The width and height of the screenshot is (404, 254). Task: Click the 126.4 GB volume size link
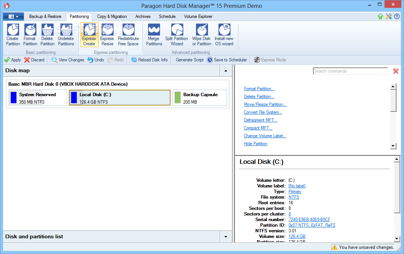pyautogui.click(x=297, y=236)
